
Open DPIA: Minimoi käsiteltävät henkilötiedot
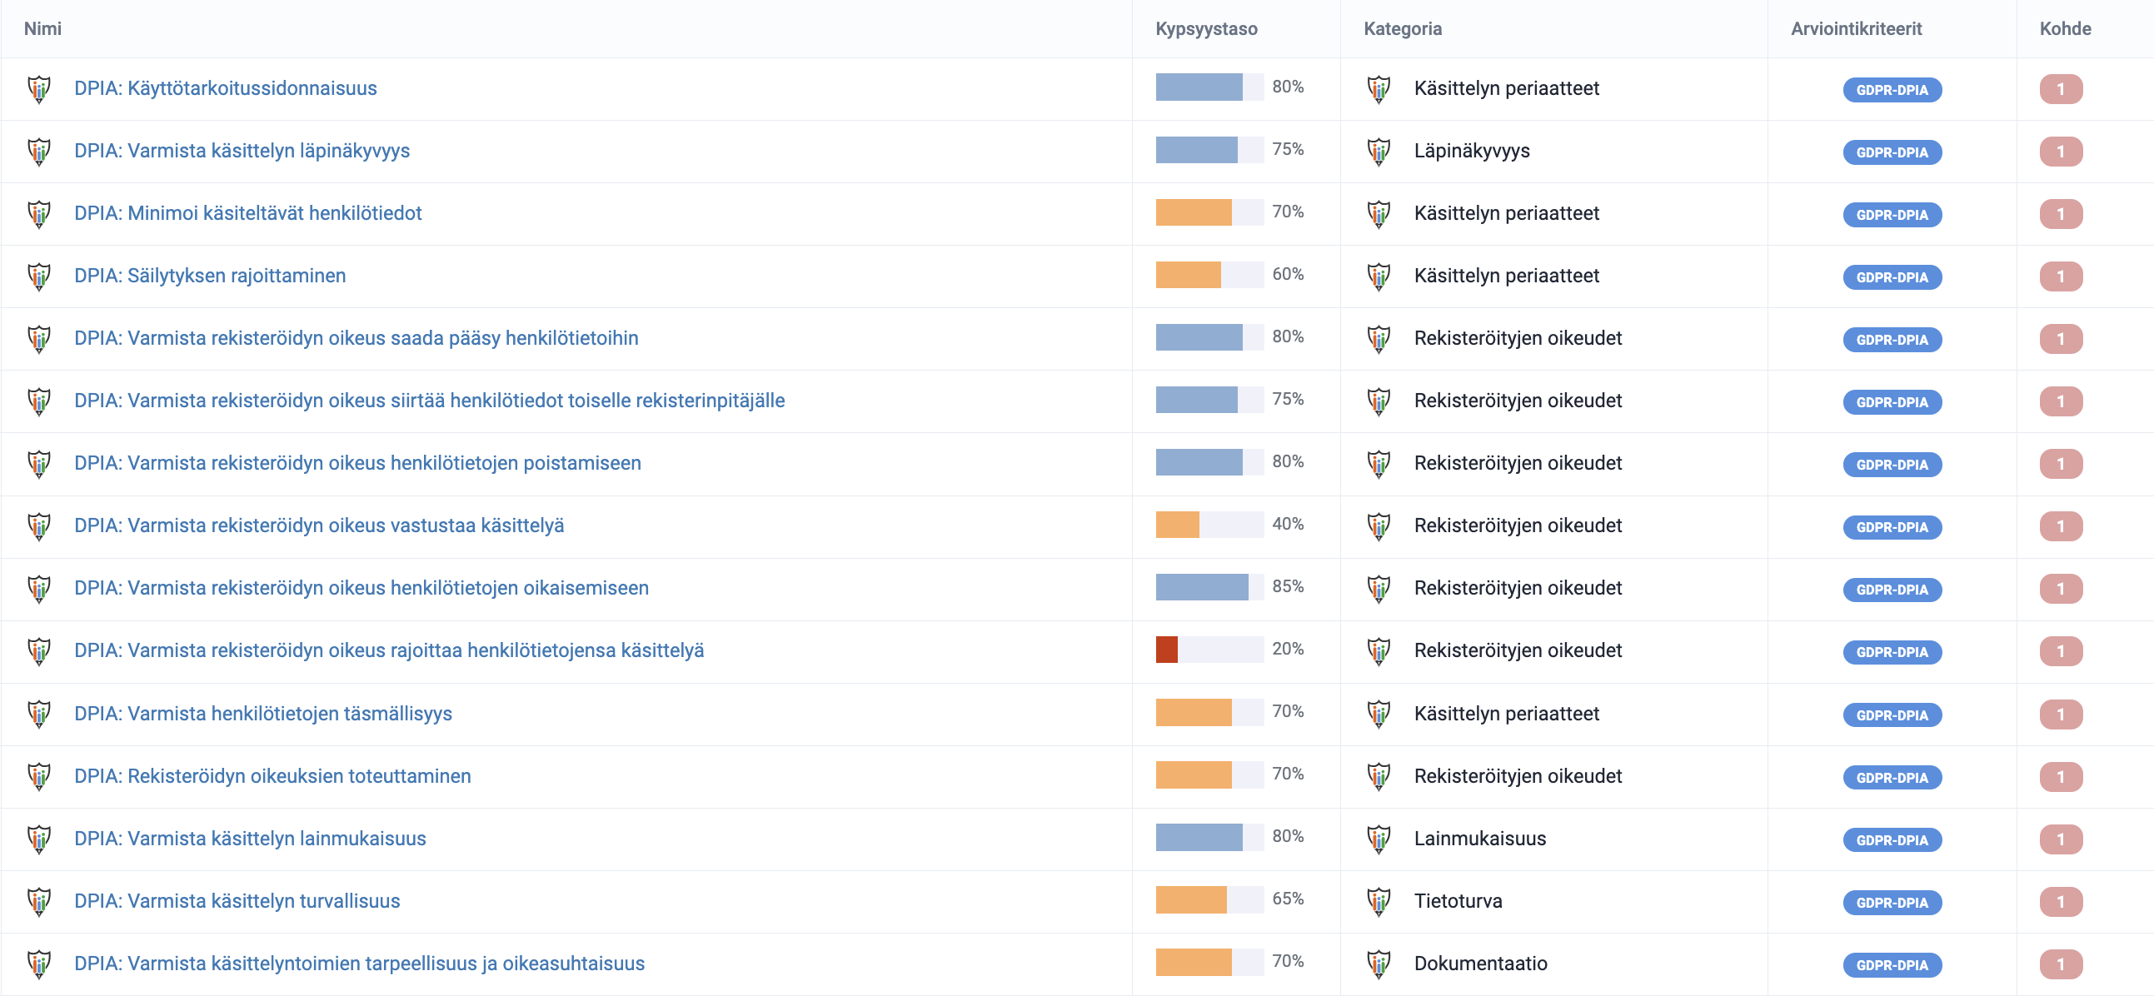[x=247, y=213]
